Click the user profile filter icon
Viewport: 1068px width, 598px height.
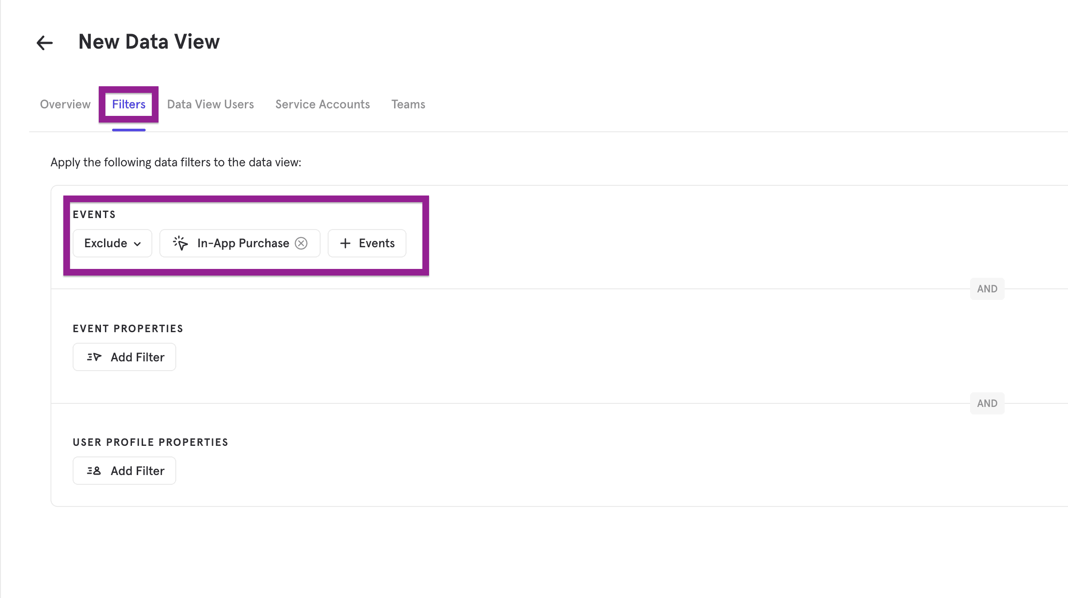point(94,471)
